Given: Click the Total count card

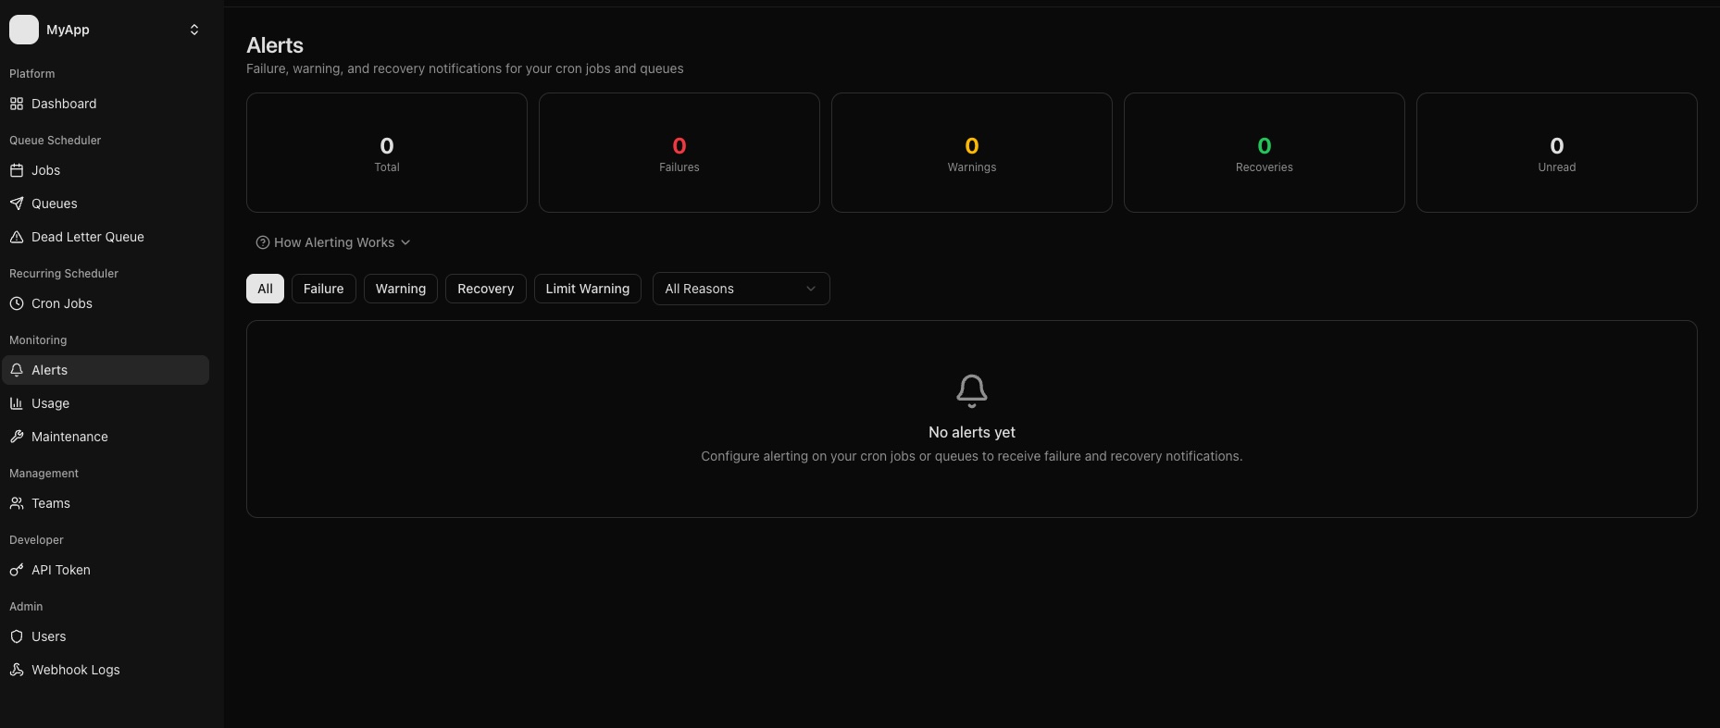Looking at the screenshot, I should (387, 153).
